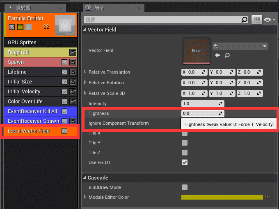Click the emitter rendering mode yellow dotted icon

pyautogui.click(x=20, y=27)
